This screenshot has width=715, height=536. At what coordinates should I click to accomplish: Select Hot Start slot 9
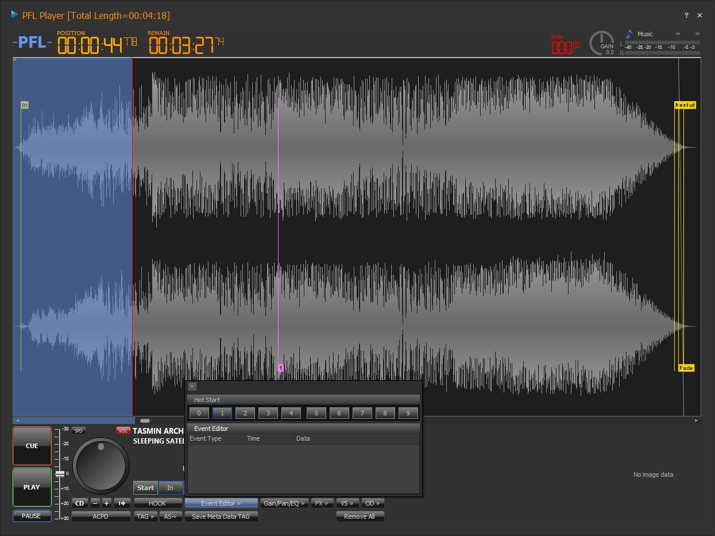(x=408, y=413)
